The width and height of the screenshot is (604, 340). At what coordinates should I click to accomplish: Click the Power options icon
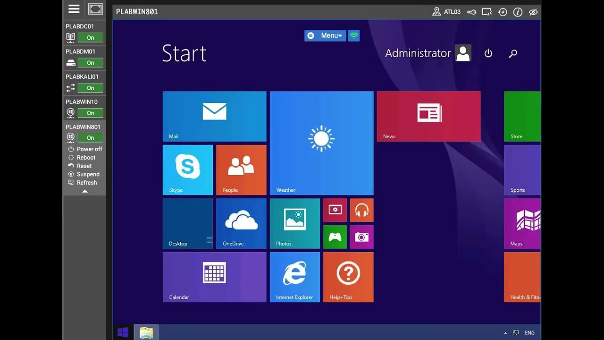(x=488, y=53)
